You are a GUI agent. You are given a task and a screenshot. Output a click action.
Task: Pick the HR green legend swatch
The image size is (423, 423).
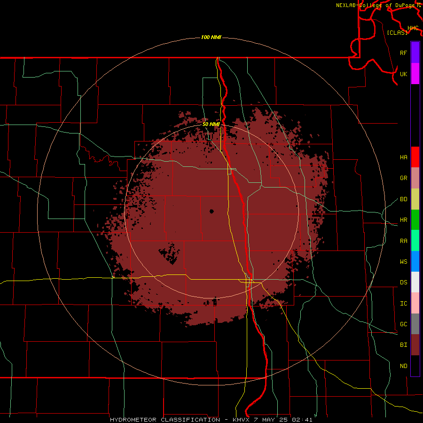pos(415,219)
